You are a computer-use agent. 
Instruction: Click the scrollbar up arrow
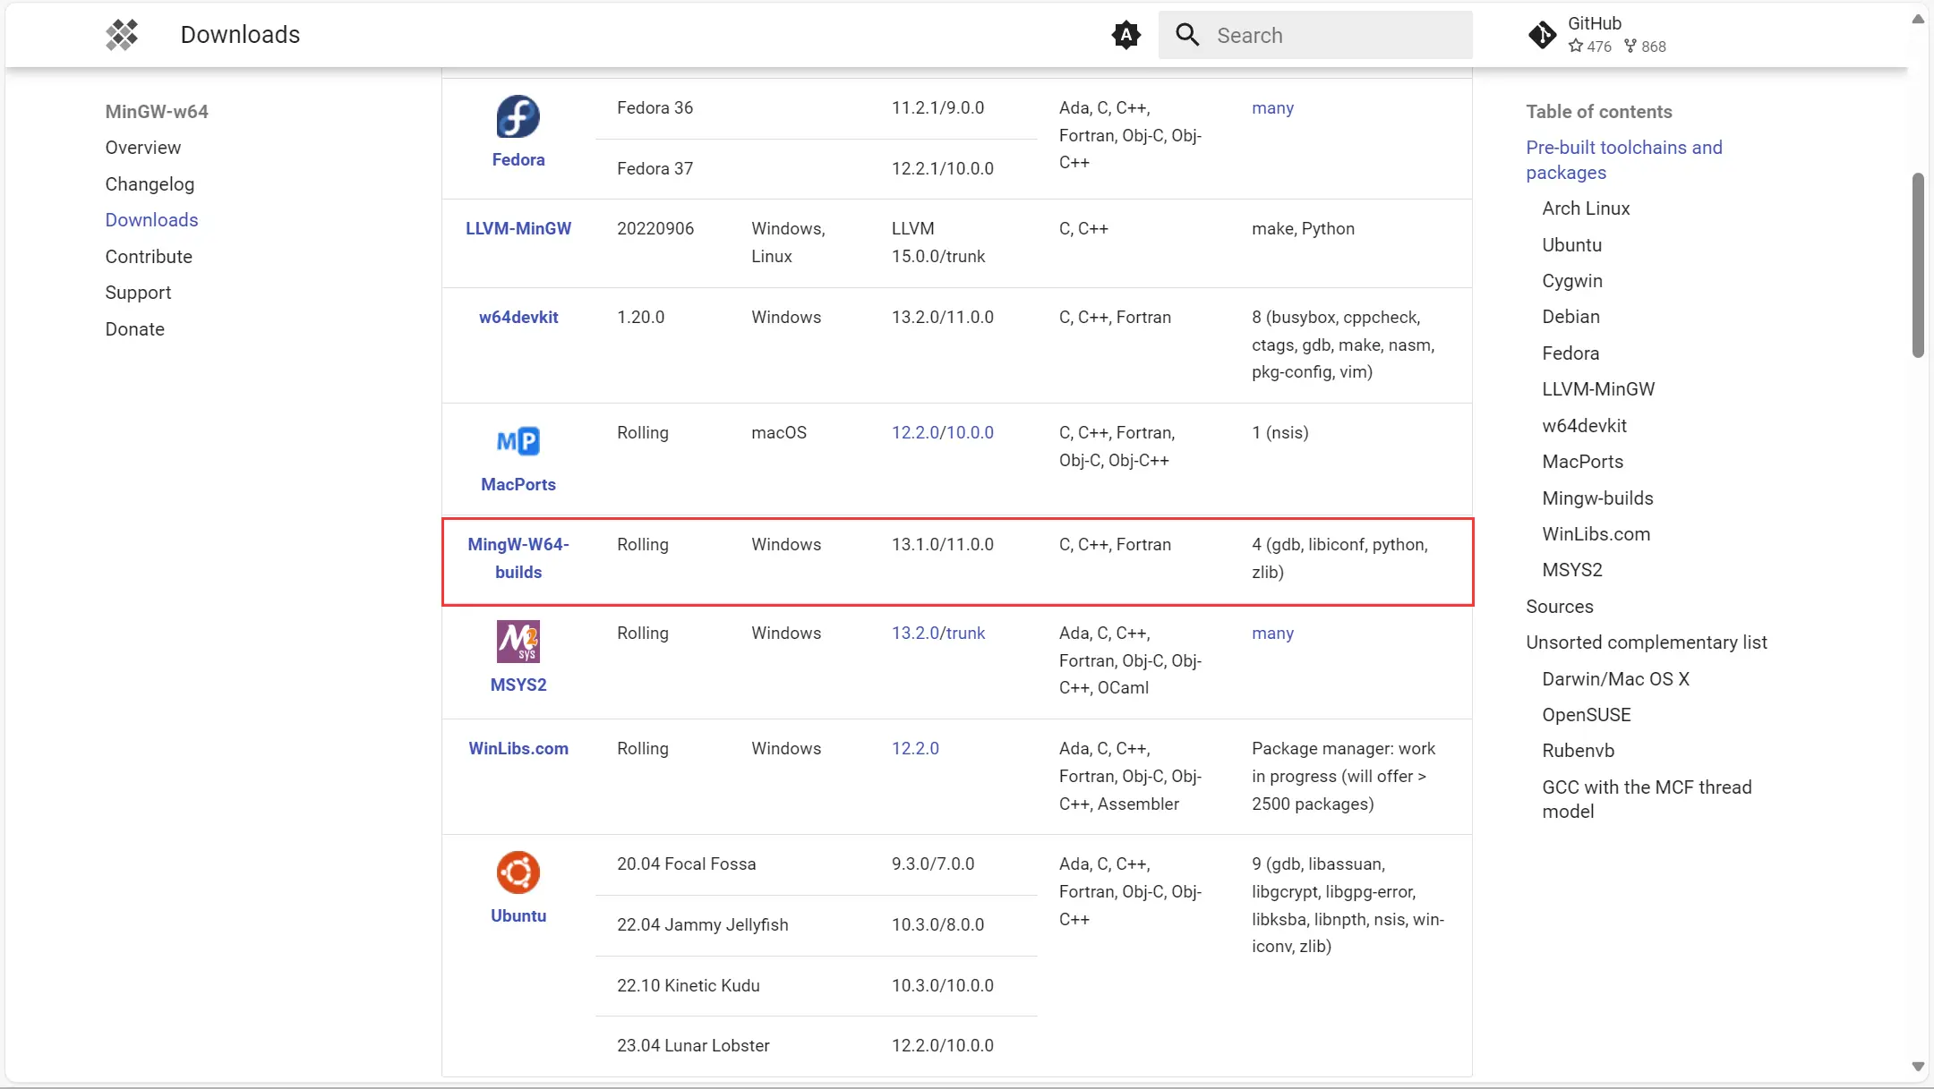(1918, 19)
